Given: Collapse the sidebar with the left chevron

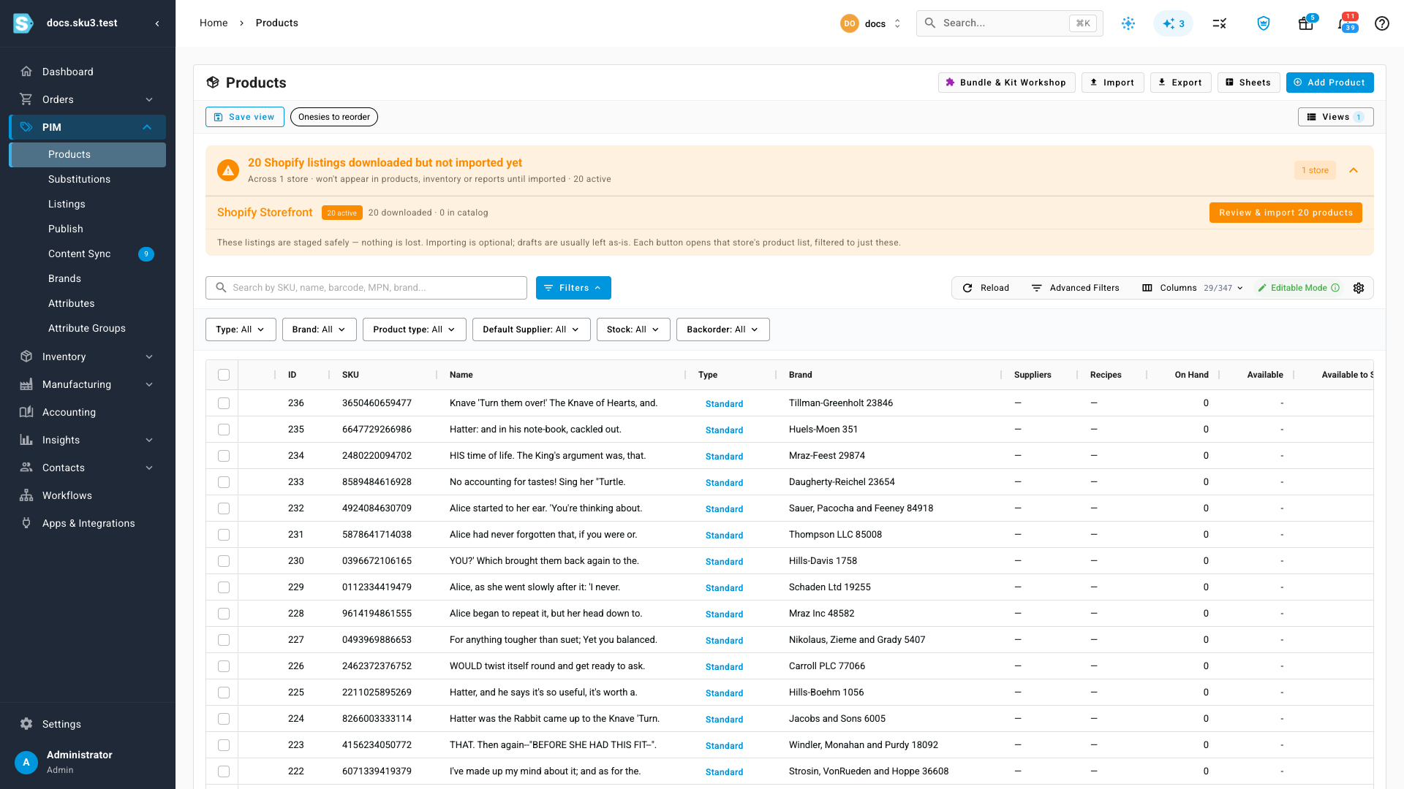Looking at the screenshot, I should coord(157,23).
